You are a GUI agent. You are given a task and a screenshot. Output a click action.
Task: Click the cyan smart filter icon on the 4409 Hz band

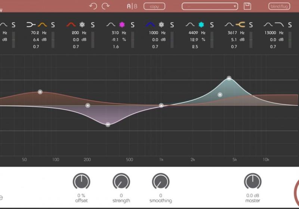201,25
